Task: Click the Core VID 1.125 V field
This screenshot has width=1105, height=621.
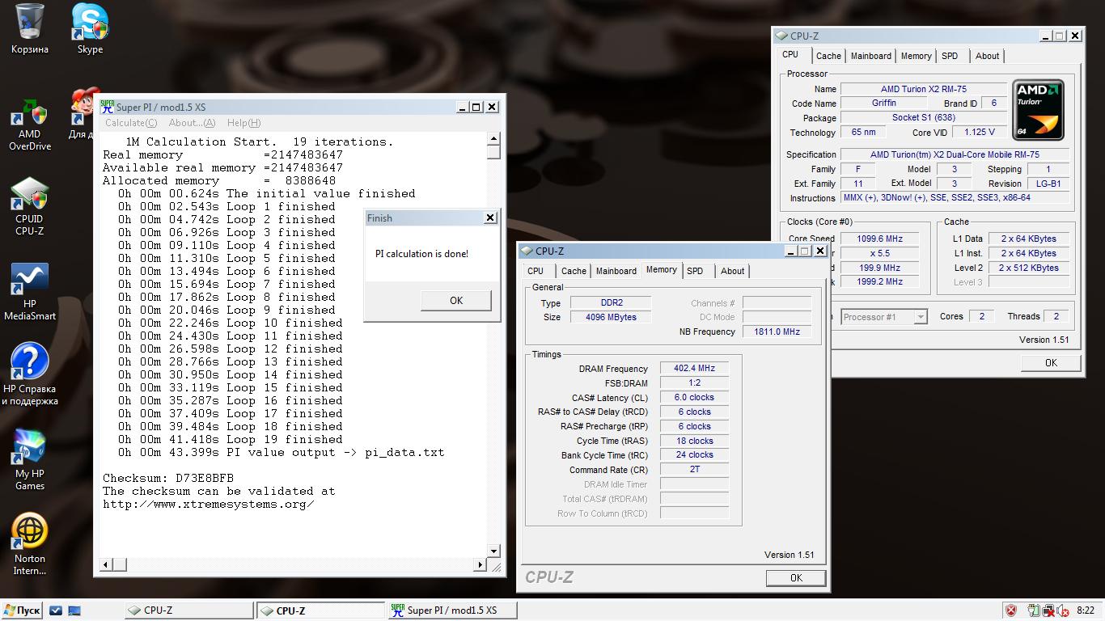Action: (980, 132)
